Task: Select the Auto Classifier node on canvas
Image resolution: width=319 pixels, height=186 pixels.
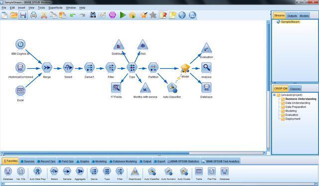Action: click(172, 88)
